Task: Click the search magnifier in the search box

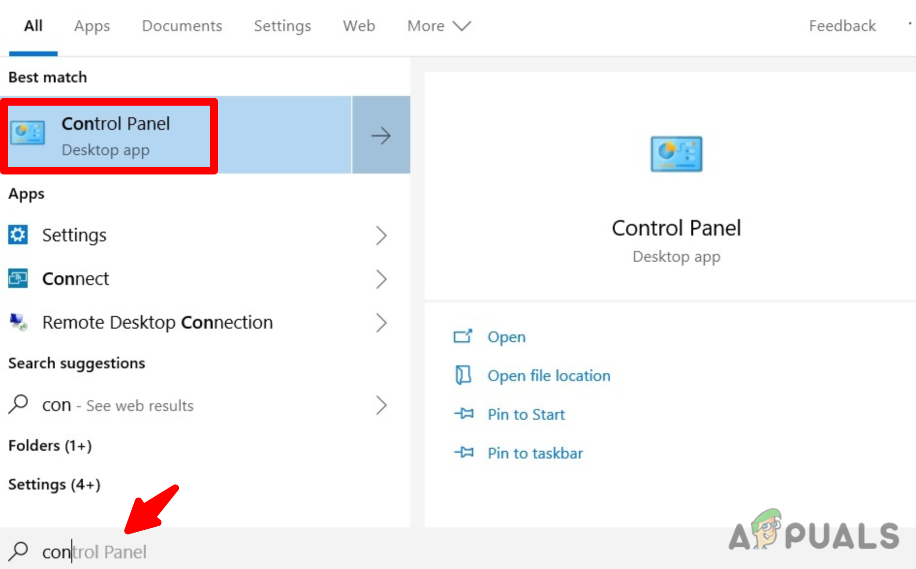Action: pyautogui.click(x=18, y=552)
